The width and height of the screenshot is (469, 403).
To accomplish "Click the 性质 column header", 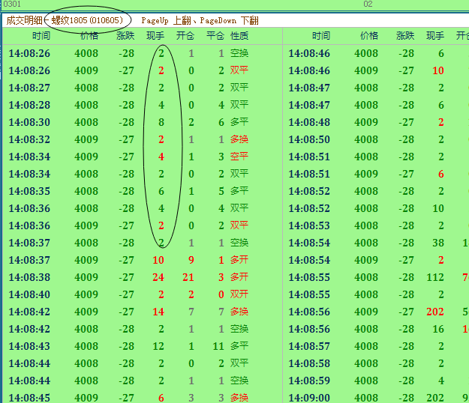I will coord(239,36).
